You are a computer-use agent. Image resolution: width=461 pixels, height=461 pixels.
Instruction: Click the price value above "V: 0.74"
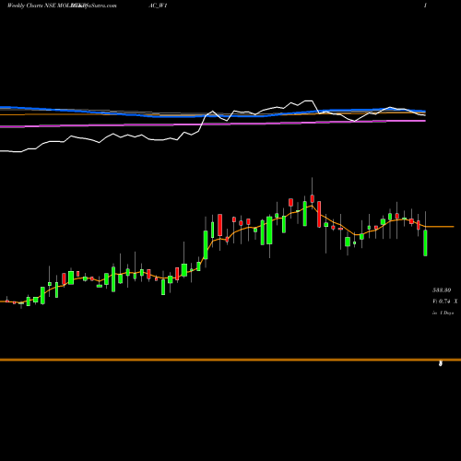[x=442, y=290]
